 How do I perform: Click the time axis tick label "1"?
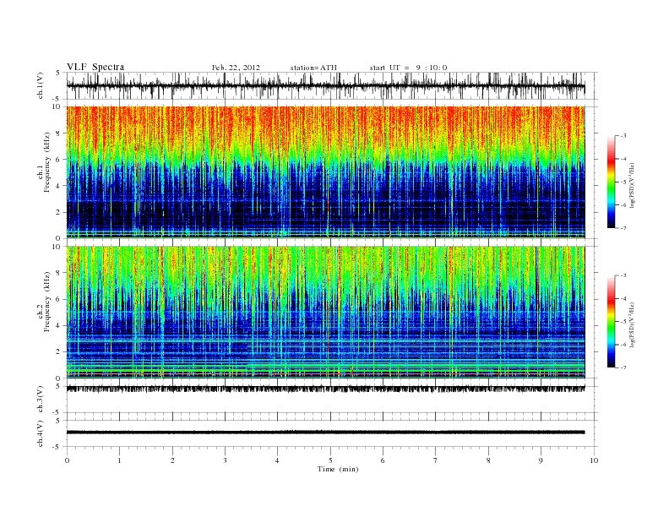point(120,460)
